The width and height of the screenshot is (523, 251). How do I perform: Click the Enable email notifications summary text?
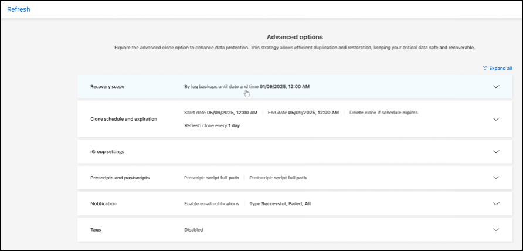click(212, 203)
